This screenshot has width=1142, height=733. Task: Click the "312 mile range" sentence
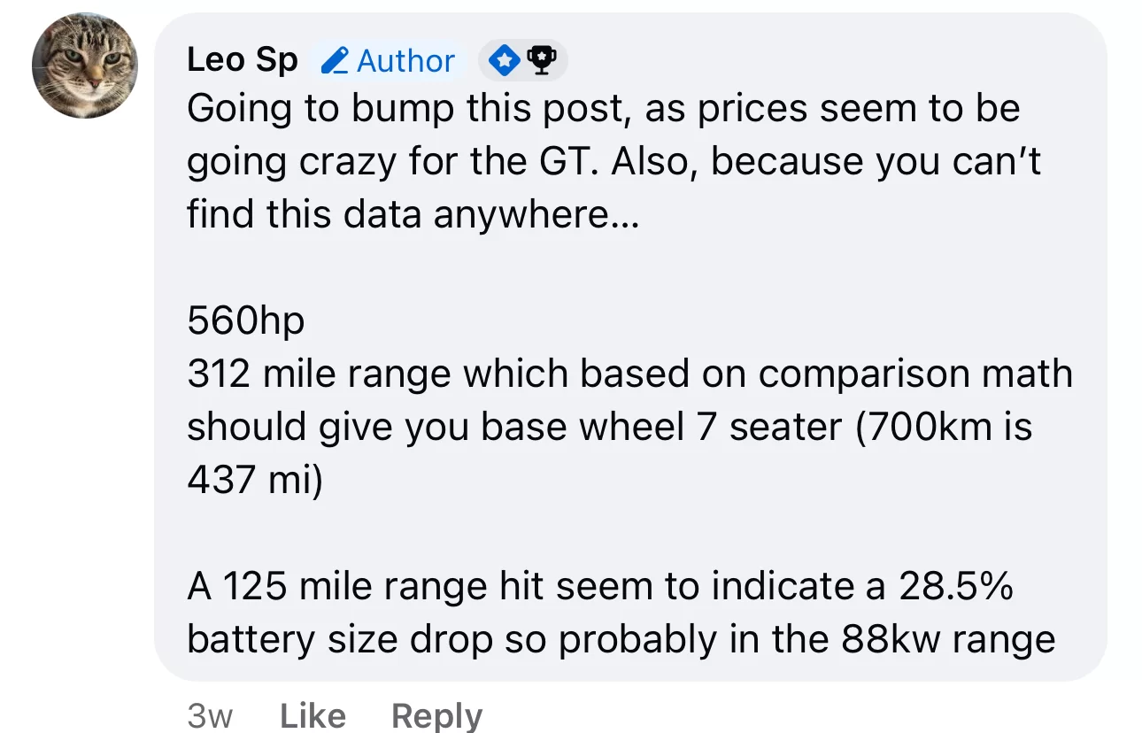(x=320, y=374)
